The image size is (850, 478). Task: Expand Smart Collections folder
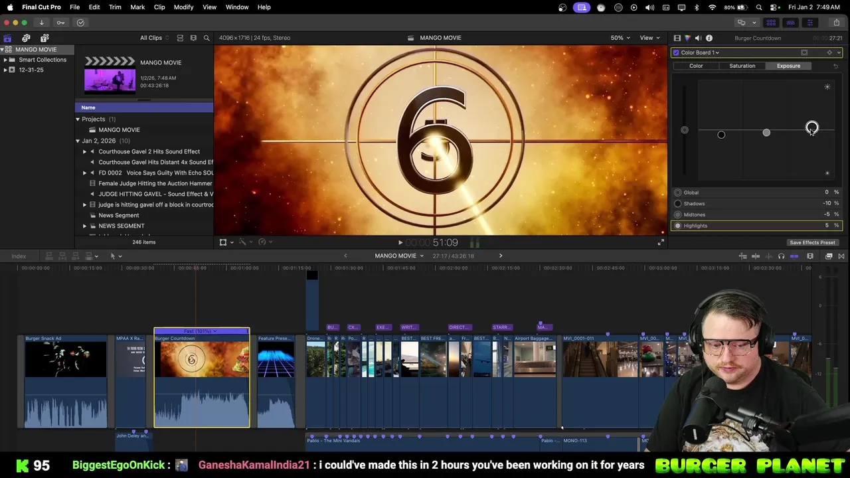(5, 60)
